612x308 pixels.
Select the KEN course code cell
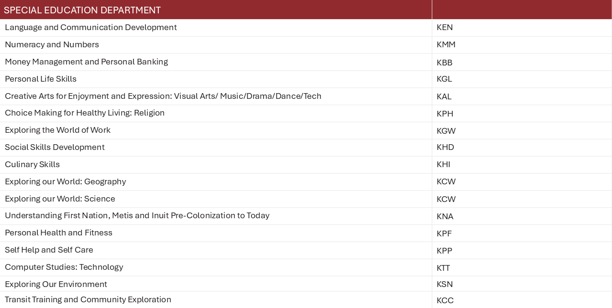522,27
